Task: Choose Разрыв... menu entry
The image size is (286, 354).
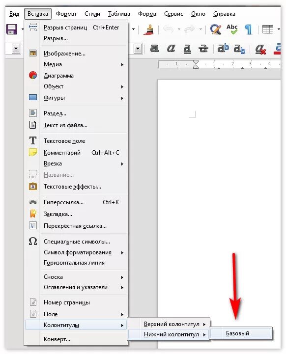Action: [x=76, y=38]
